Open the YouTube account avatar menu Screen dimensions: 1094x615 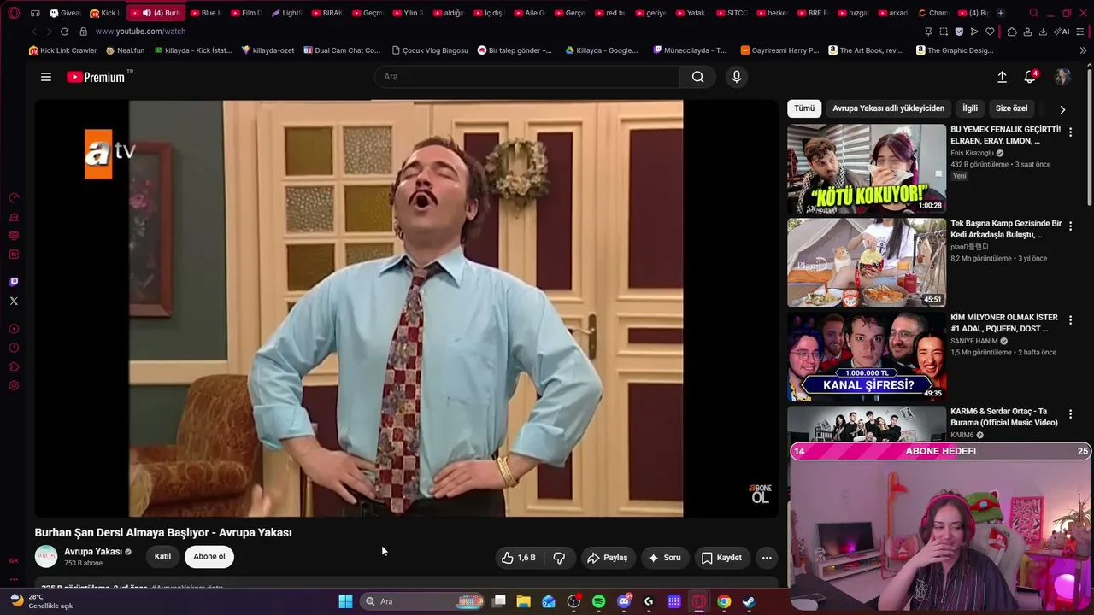1062,77
